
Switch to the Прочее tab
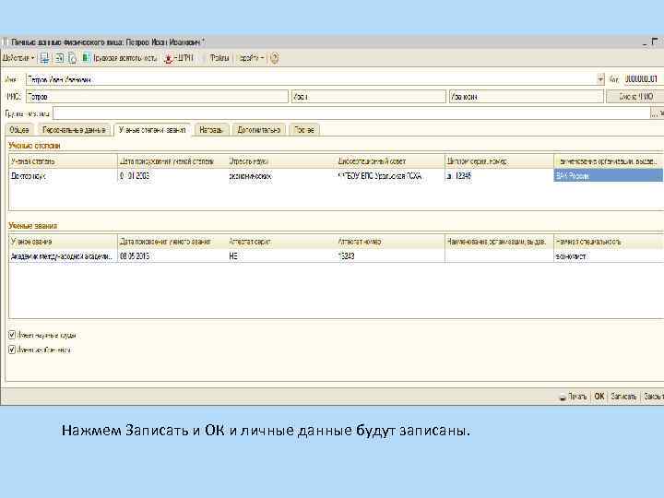[304, 130]
